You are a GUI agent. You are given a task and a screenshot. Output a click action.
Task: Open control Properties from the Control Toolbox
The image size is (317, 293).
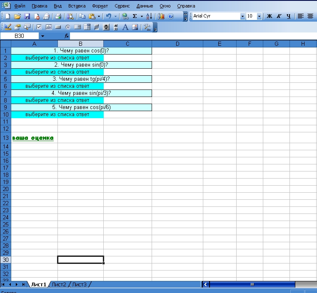tap(17, 27)
